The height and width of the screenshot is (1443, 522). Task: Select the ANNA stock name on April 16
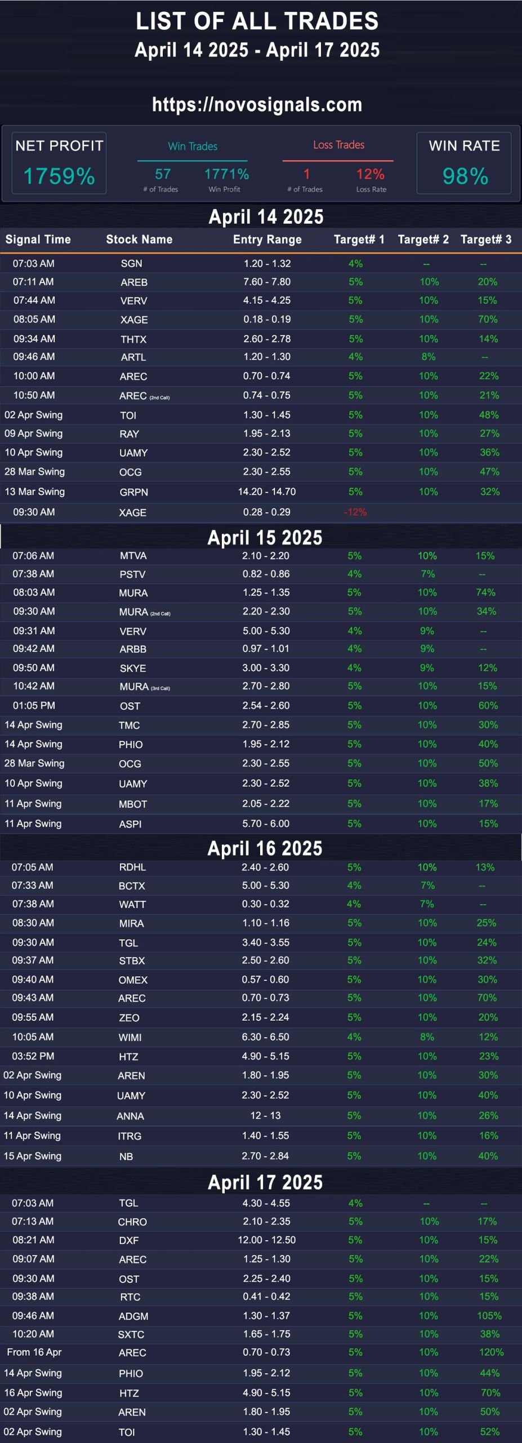[130, 1116]
